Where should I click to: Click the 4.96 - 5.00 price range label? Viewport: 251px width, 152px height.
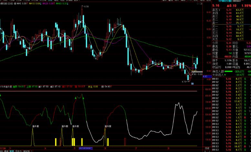(x=197, y=74)
